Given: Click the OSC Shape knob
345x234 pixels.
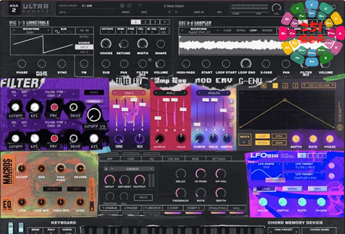Looking at the screenshot, I should click(161, 44).
